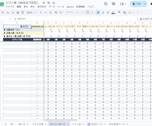Viewport: 152px width, 126px height.
Task: Open the name box dropdown arrow
Action: point(10,19)
